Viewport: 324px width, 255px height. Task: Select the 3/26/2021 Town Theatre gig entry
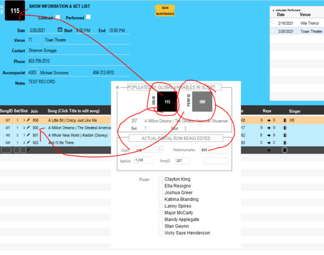click(x=297, y=31)
